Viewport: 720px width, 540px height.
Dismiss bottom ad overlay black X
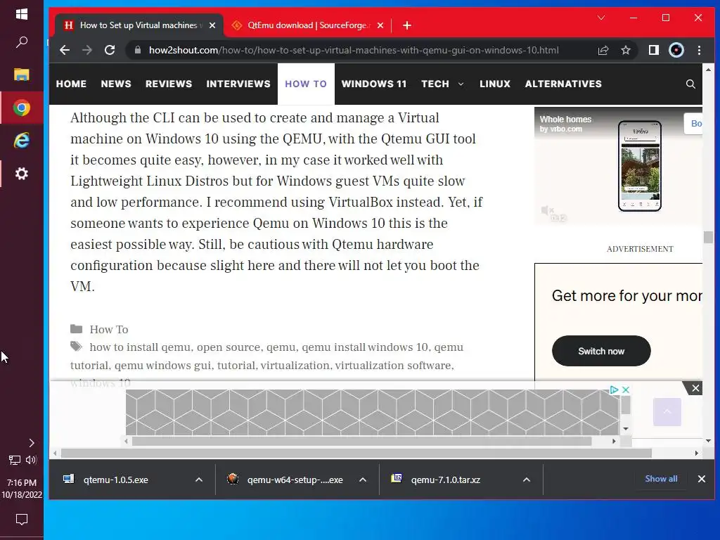pos(695,388)
